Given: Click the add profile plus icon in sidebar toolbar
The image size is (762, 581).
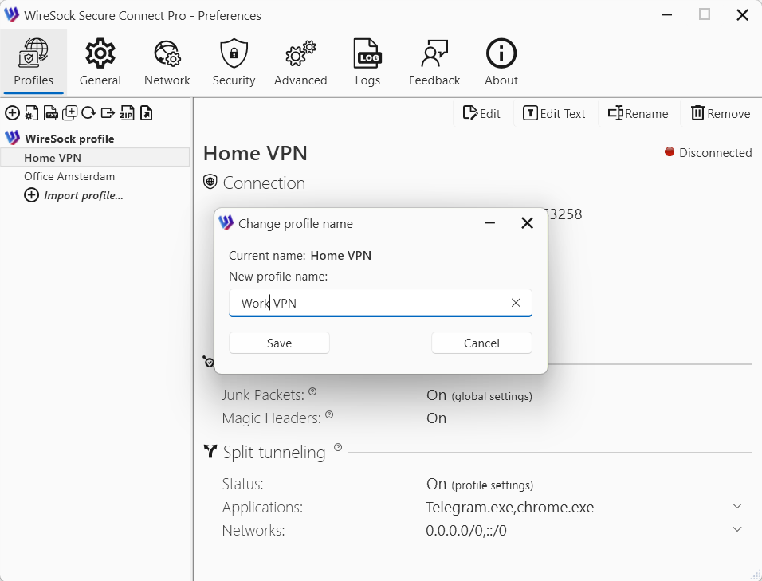Looking at the screenshot, I should tap(13, 113).
